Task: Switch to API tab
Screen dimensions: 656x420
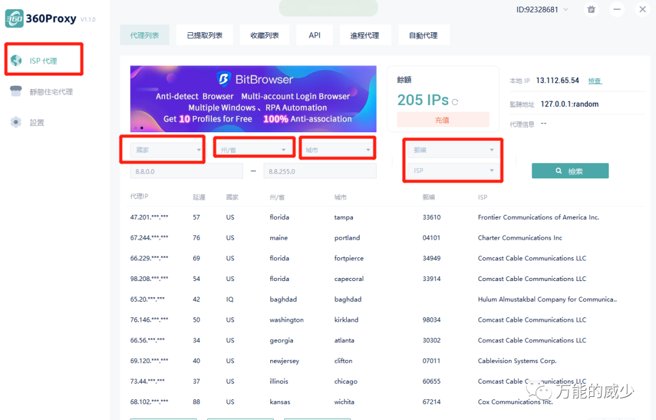Action: (x=315, y=35)
